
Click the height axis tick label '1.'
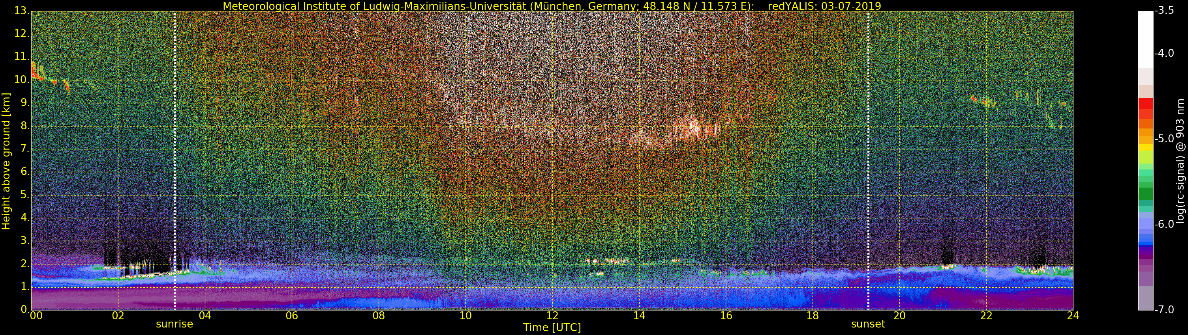[x=25, y=287]
